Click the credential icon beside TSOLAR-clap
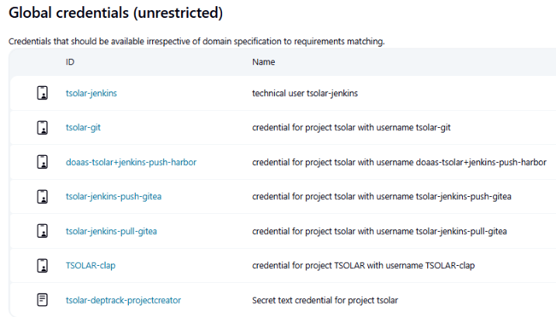Screen dimensions: 556x317 pos(43,265)
